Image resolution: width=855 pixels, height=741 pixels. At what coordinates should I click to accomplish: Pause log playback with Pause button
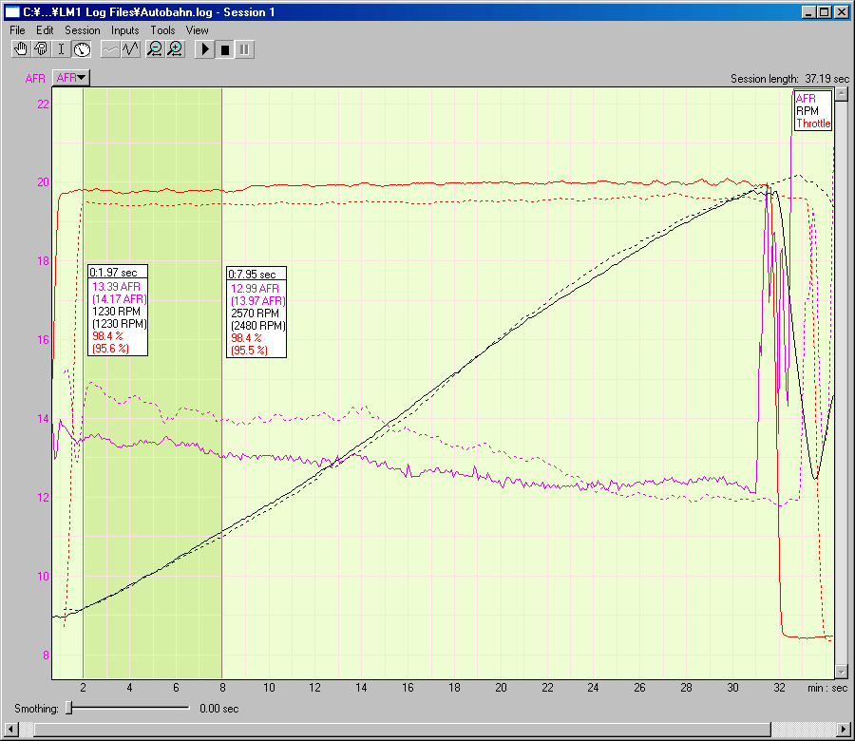click(245, 49)
